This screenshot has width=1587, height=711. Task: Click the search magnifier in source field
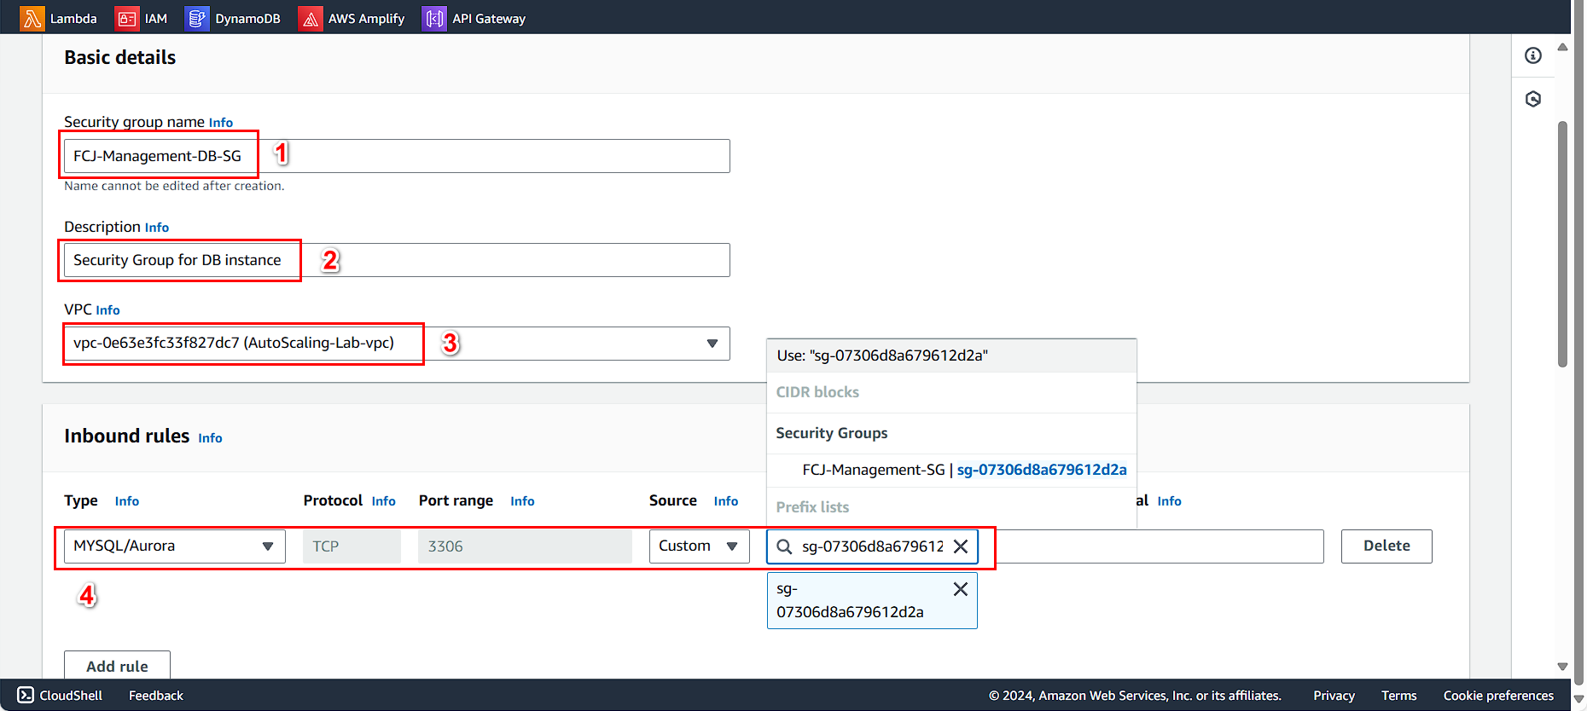coord(784,546)
